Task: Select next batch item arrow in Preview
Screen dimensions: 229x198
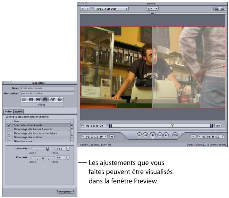Action: (x=87, y=9)
